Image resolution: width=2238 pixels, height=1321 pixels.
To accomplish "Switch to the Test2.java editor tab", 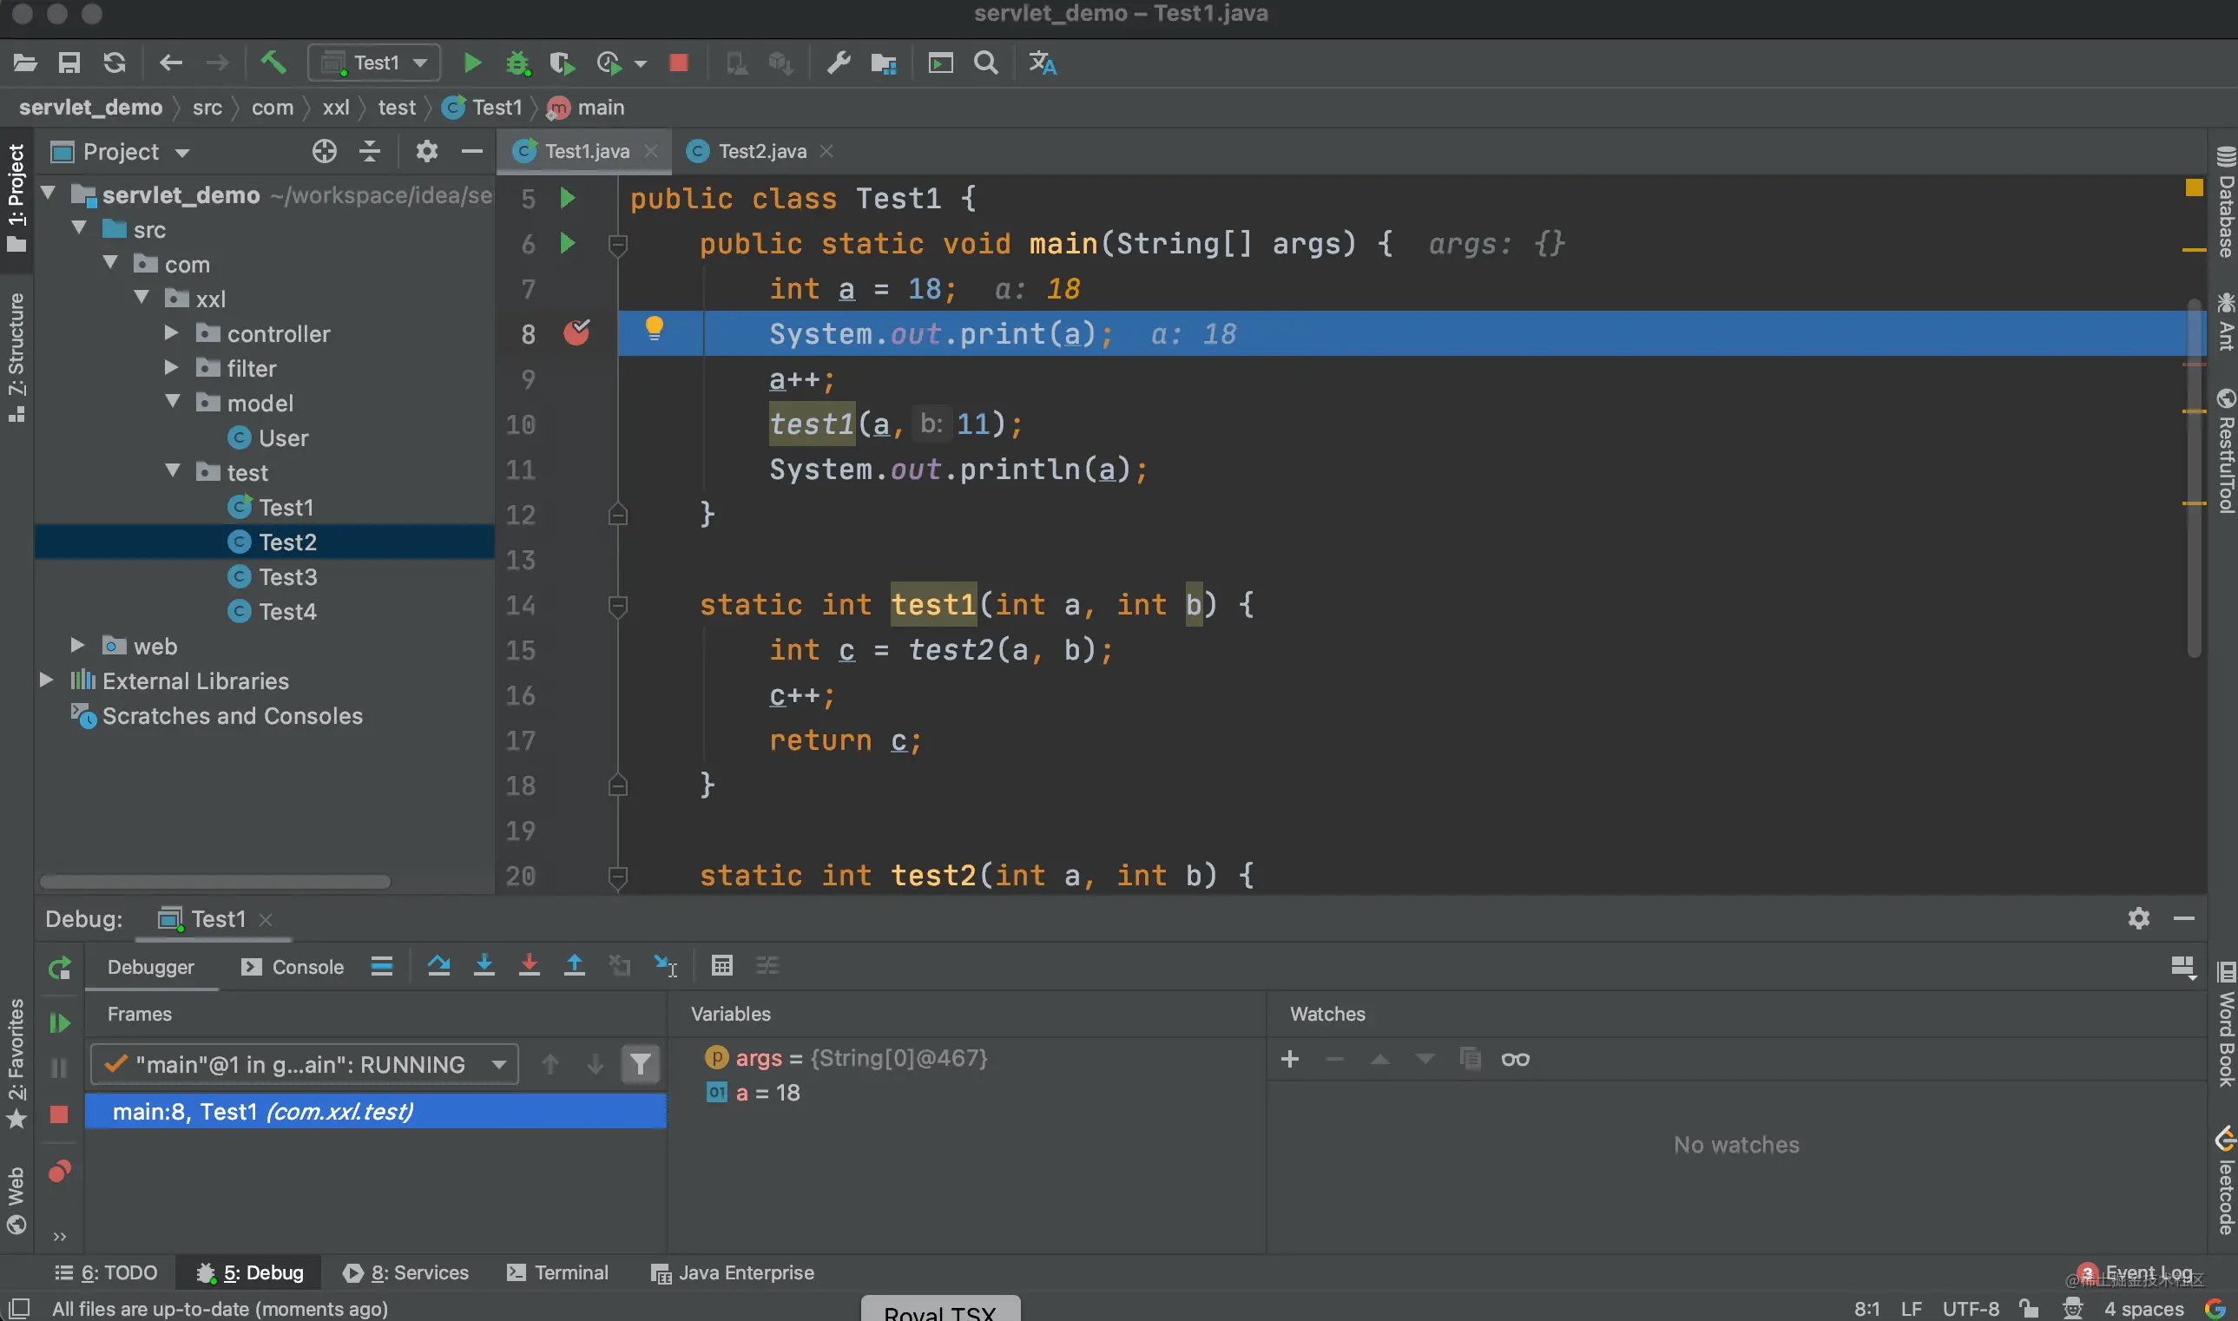I will coord(761,151).
